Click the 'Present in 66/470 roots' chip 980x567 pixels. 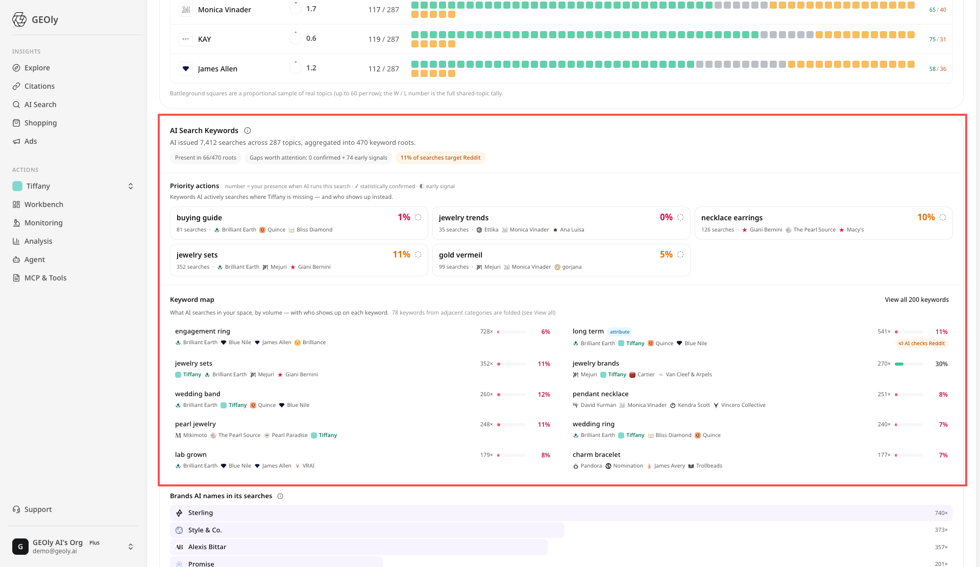(x=206, y=158)
